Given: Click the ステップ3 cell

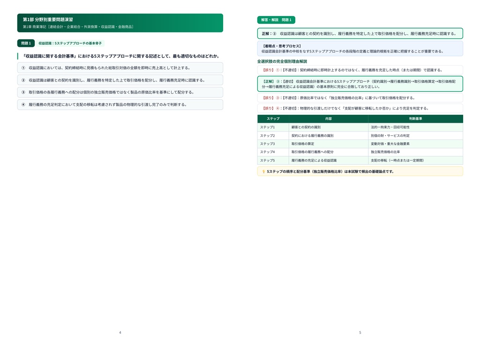Looking at the screenshot, I should 273,144.
